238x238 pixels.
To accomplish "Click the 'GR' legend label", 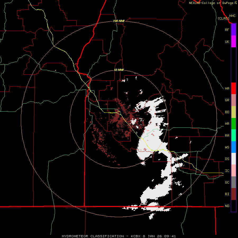I will pyautogui.click(x=227, y=100).
